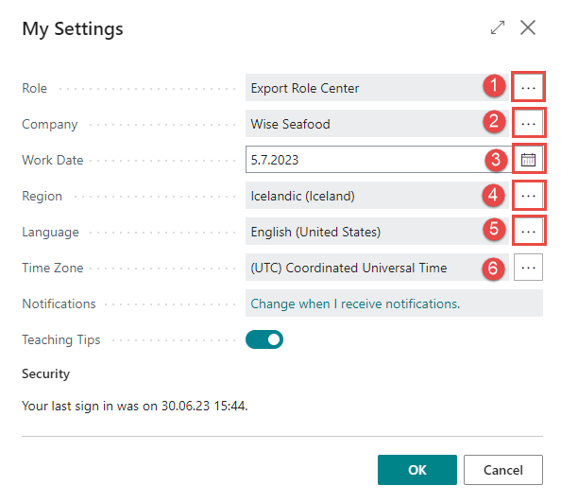The height and width of the screenshot is (503, 561).
Task: Open the Time Zone lookup ellipsis button
Action: pos(528,268)
